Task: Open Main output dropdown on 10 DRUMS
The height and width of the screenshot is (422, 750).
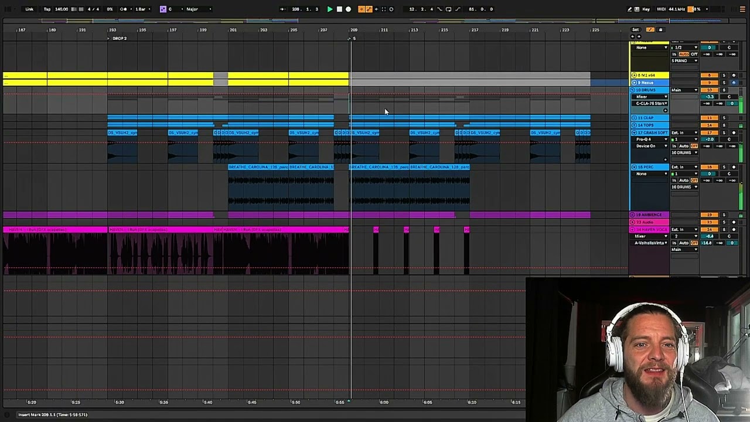Action: coord(684,90)
